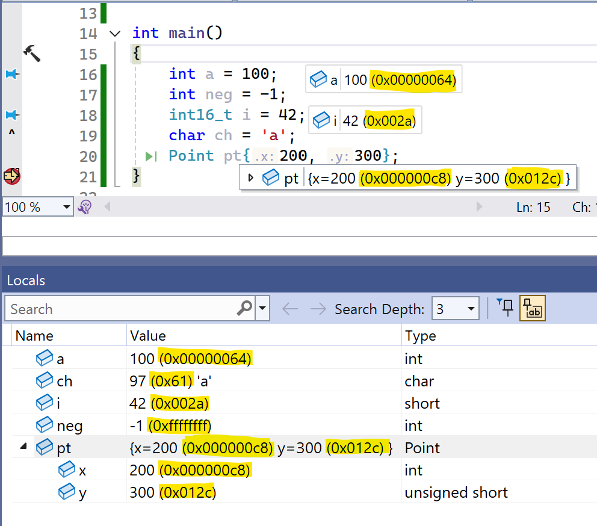
Task: Select the 'pt' variable row icon
Action: [45, 447]
